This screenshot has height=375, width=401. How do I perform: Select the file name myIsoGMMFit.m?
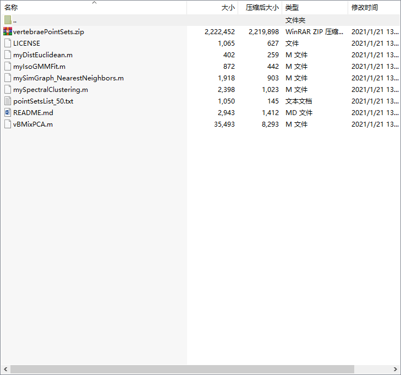(x=40, y=66)
